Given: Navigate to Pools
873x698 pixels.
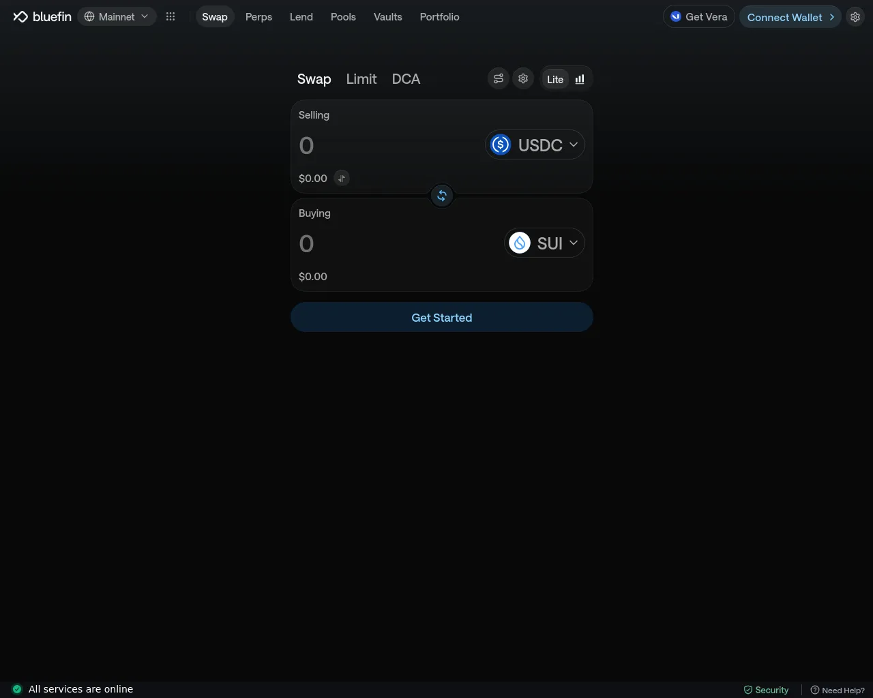Looking at the screenshot, I should pyautogui.click(x=343, y=16).
